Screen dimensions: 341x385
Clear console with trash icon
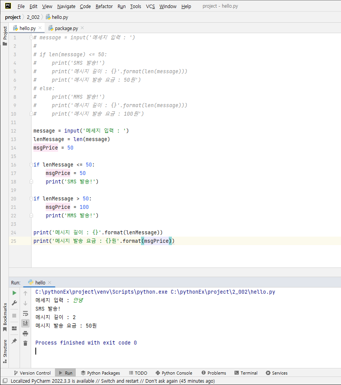pos(25,343)
